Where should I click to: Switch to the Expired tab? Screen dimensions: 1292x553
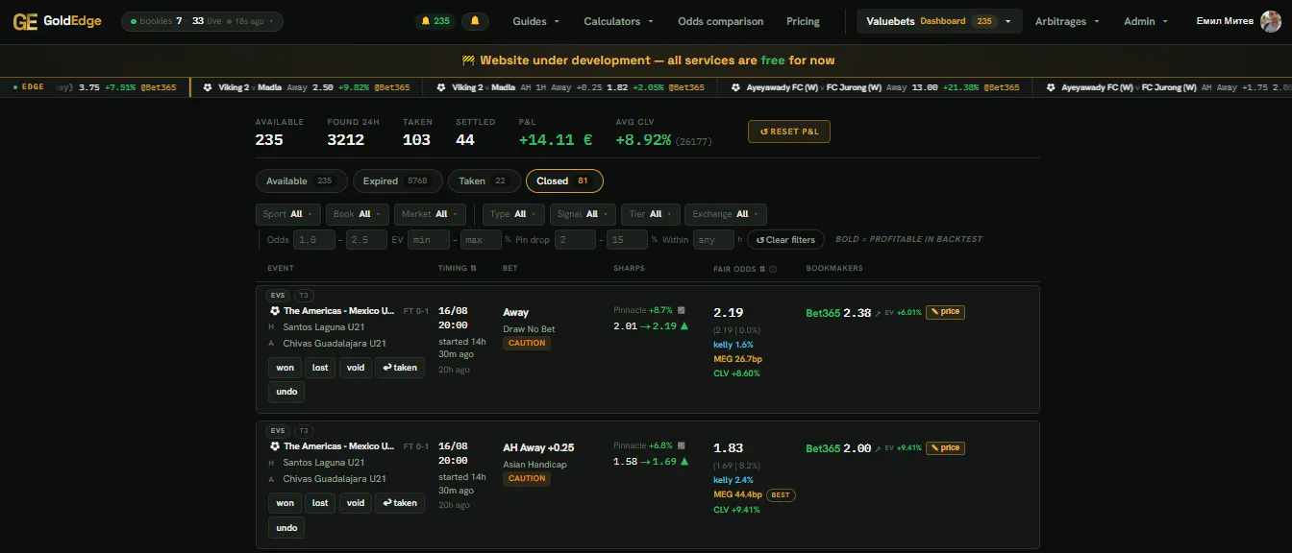click(x=397, y=180)
